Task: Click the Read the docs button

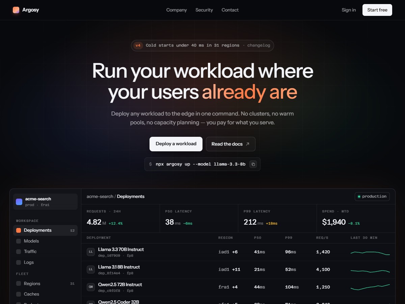Action: point(231,144)
